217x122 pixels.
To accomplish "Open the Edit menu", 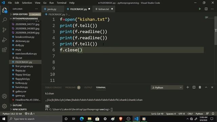I will point(17,3).
